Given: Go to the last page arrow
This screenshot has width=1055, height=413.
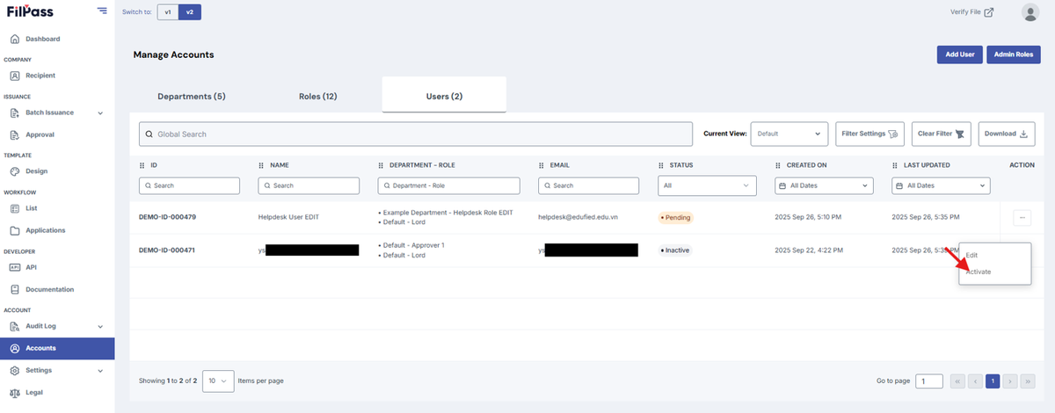Looking at the screenshot, I should pos(1027,381).
